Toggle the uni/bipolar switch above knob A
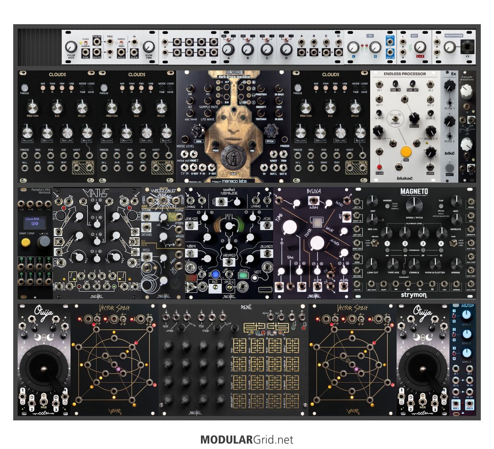This screenshot has width=494, height=449. pyautogui.click(x=228, y=40)
